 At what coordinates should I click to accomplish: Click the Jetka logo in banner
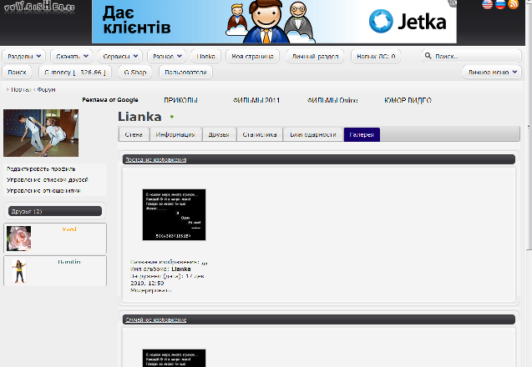pos(409,21)
